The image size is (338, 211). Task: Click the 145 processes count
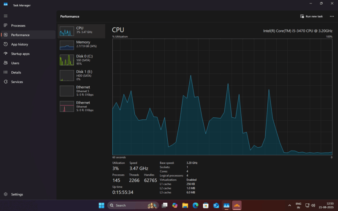pyautogui.click(x=116, y=181)
